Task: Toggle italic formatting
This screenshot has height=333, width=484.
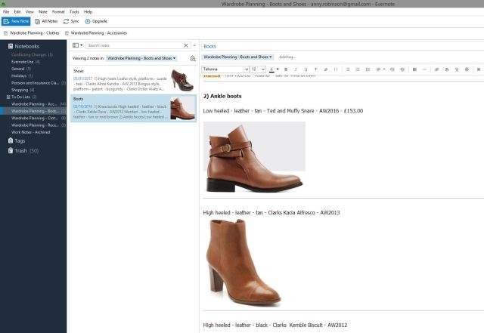Action: point(296,69)
